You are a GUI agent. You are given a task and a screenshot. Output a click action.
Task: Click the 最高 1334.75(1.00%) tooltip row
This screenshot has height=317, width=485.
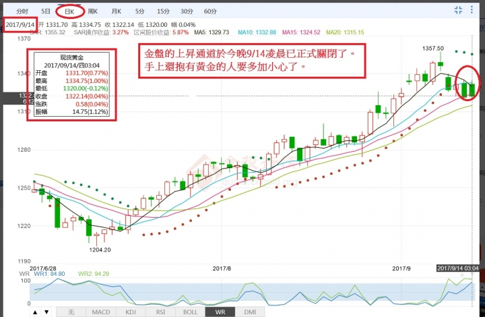72,81
